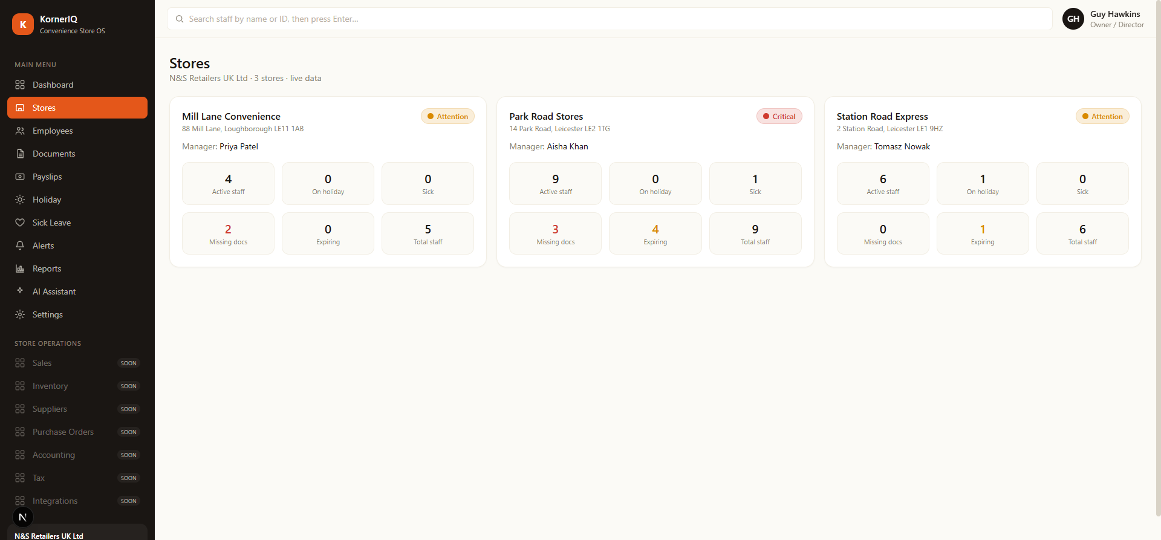Click Mill Lane's Attention status badge
This screenshot has width=1161, height=540.
[447, 116]
